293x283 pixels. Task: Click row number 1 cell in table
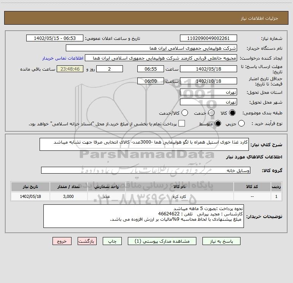276,196
